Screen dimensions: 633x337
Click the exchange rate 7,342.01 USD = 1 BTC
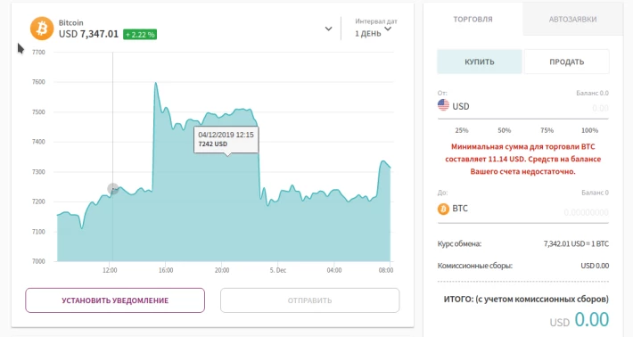[576, 243]
